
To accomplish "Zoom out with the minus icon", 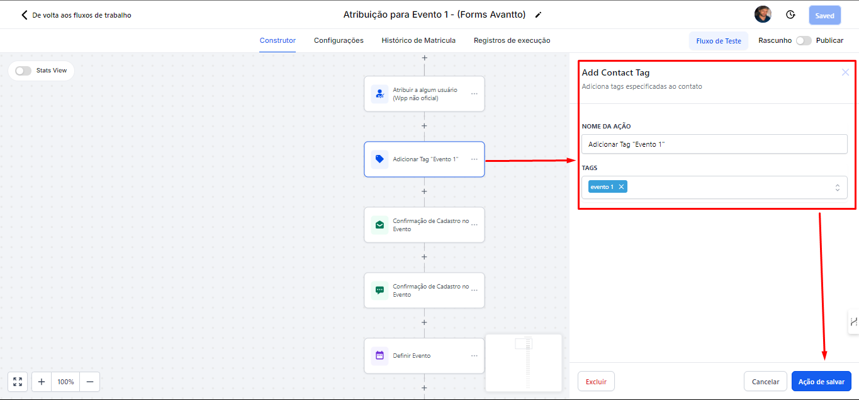I will pyautogui.click(x=89, y=382).
